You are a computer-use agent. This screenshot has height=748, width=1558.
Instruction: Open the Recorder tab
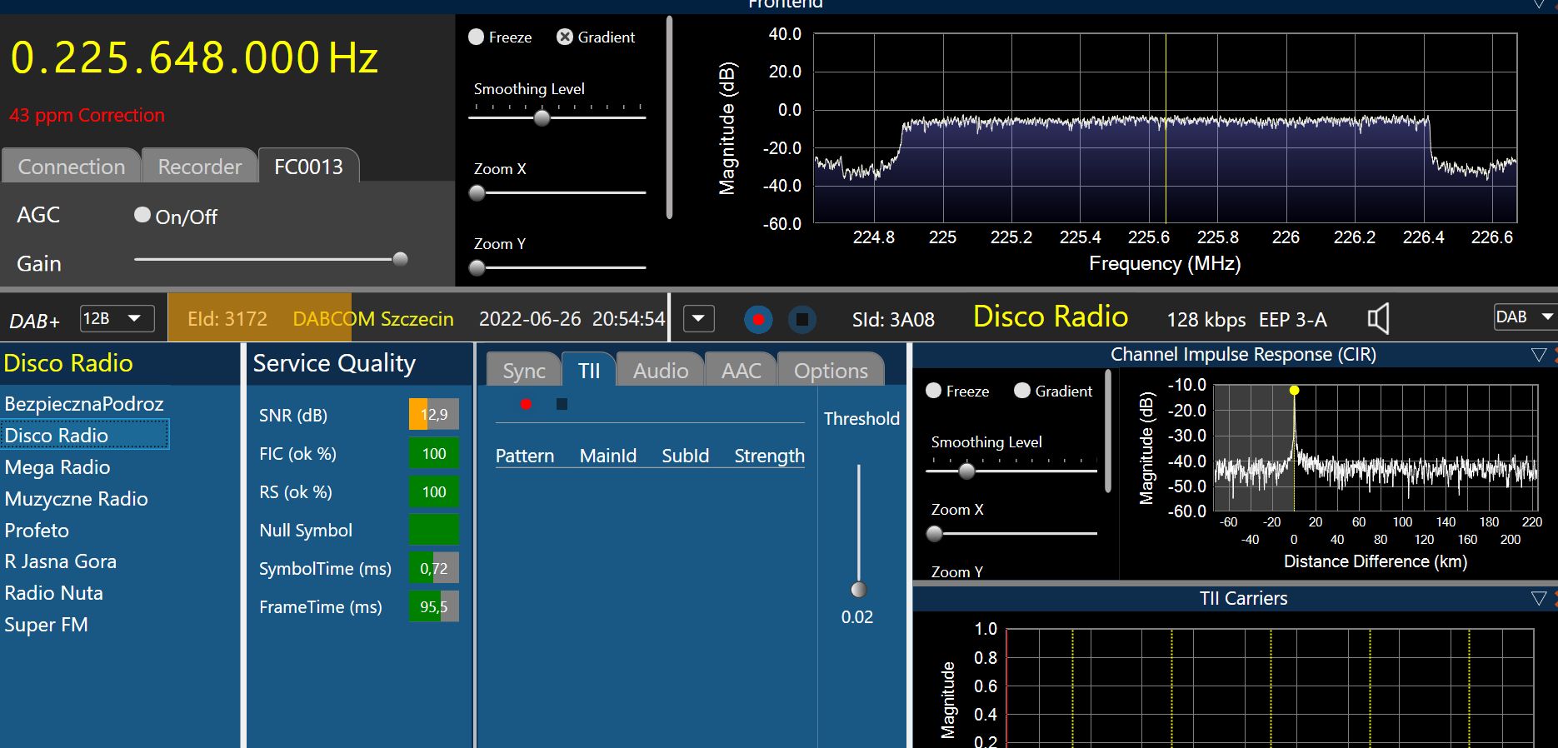pyautogui.click(x=199, y=167)
